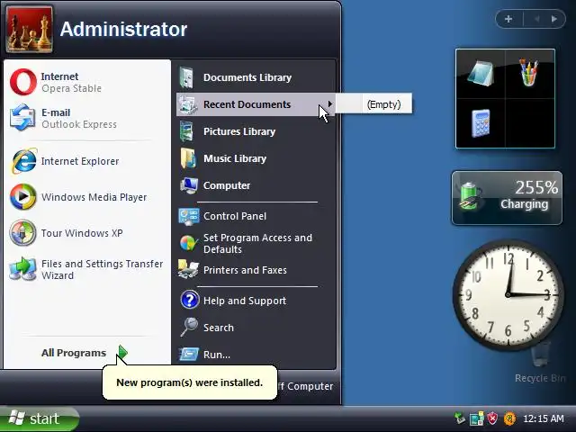Launch Windows Media Player icon
Image resolution: width=576 pixels, height=432 pixels.
tap(22, 197)
